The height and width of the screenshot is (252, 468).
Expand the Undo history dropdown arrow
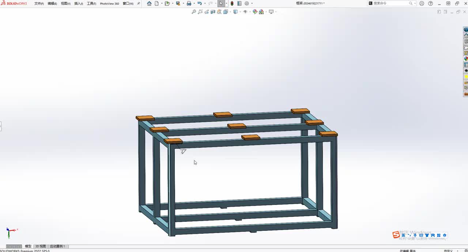pos(205,3)
